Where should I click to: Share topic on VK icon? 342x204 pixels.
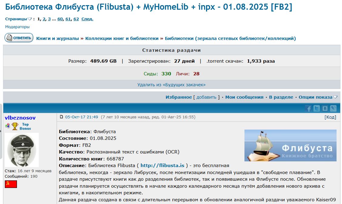point(325,108)
